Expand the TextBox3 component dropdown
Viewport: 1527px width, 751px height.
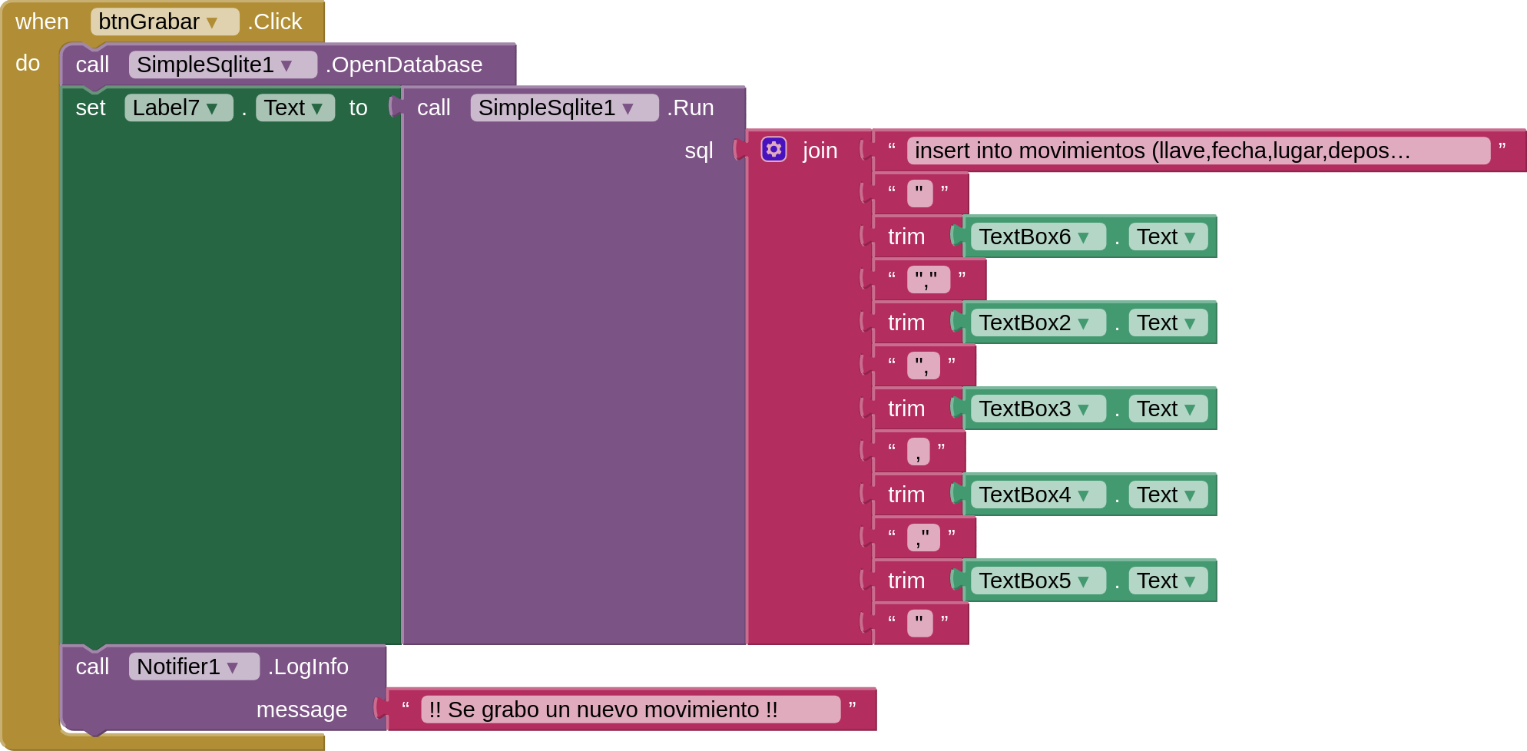1083,410
